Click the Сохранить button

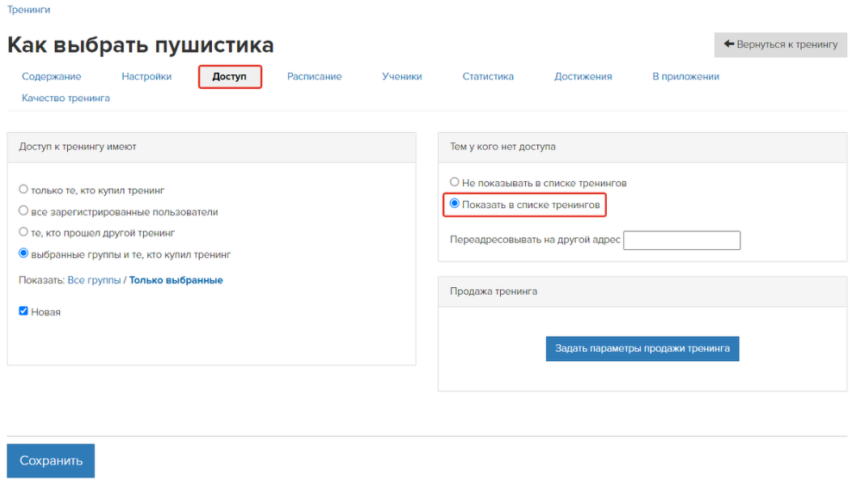pyautogui.click(x=51, y=461)
